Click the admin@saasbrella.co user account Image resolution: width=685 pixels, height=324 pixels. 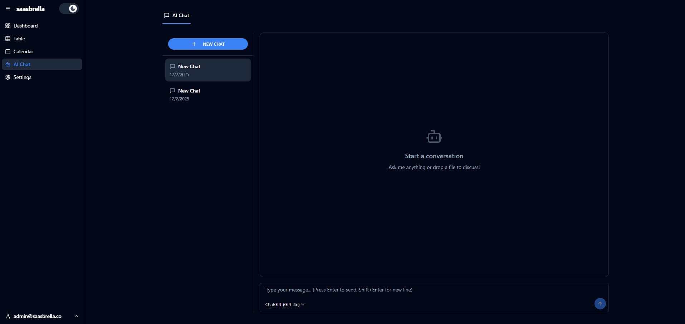pyautogui.click(x=37, y=316)
